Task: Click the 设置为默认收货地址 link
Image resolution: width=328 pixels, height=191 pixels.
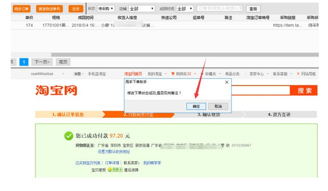Action: 114,152
